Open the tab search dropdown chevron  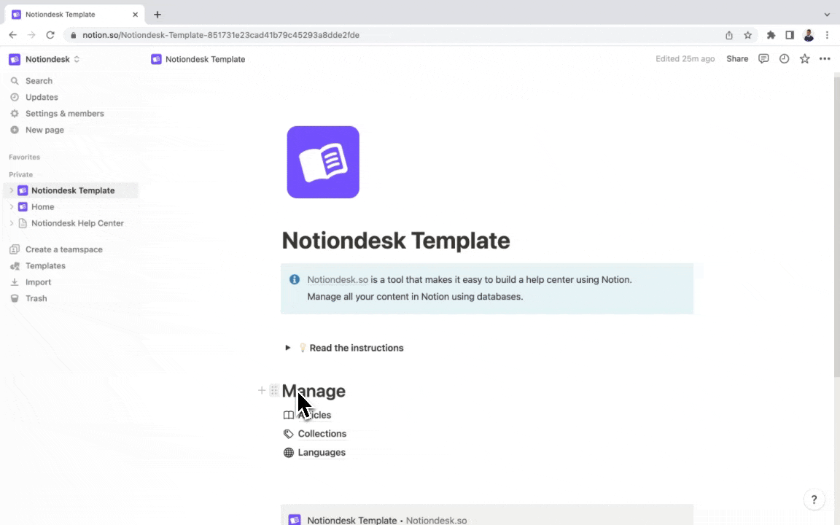[x=827, y=15]
